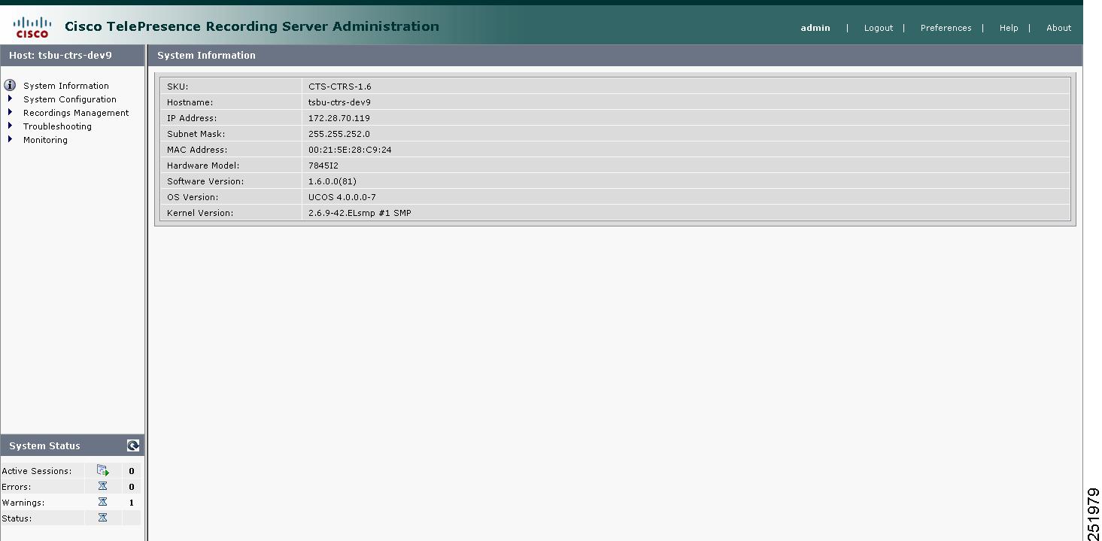Open the System Configuration menu entry

[70, 99]
